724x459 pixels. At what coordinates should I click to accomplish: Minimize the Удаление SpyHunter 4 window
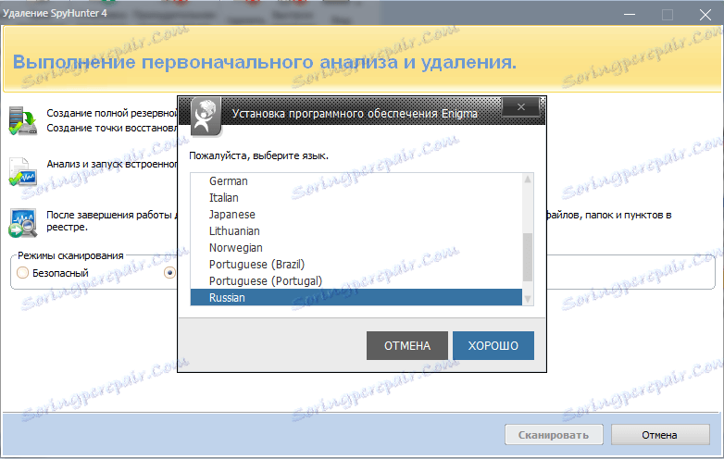point(629,14)
